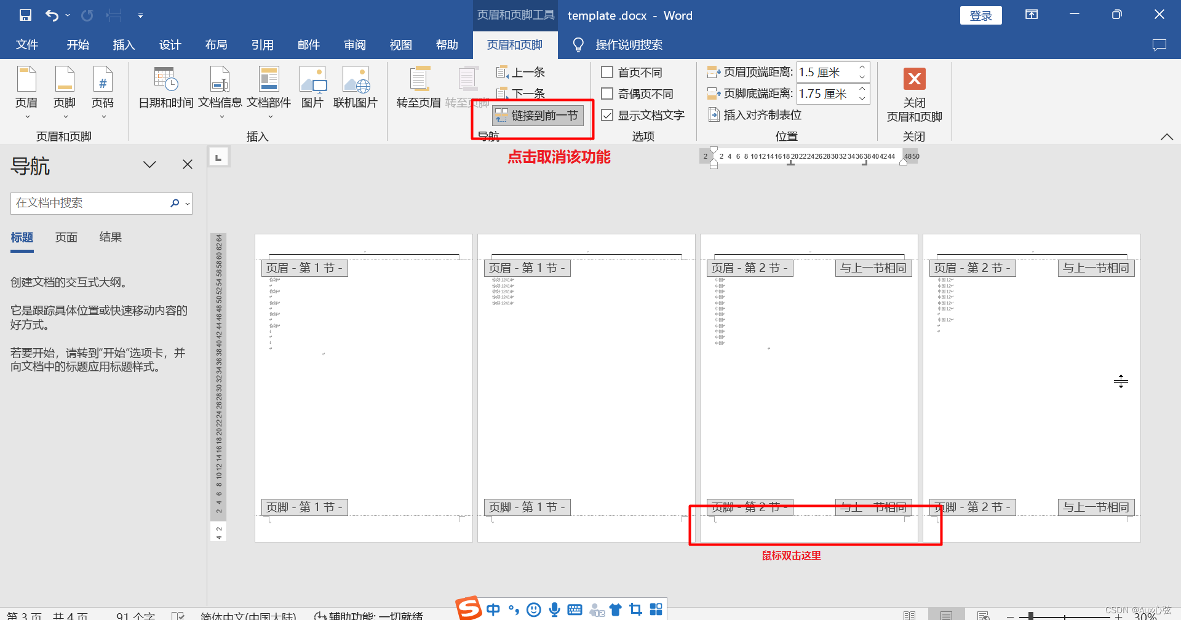Click the Sogou microphone voice input icon
The image size is (1181, 620).
[x=554, y=610]
